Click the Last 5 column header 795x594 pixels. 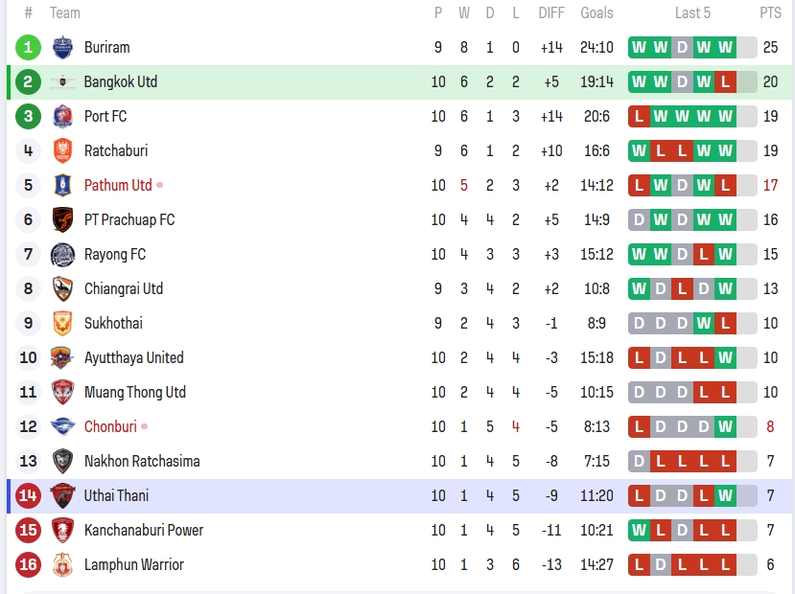point(692,12)
